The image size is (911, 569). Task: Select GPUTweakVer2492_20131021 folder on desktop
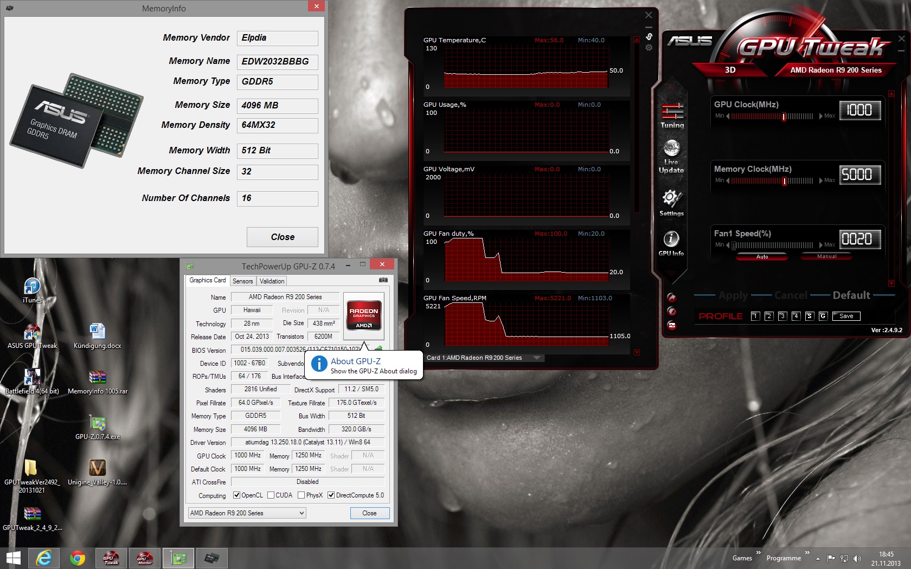(x=32, y=476)
